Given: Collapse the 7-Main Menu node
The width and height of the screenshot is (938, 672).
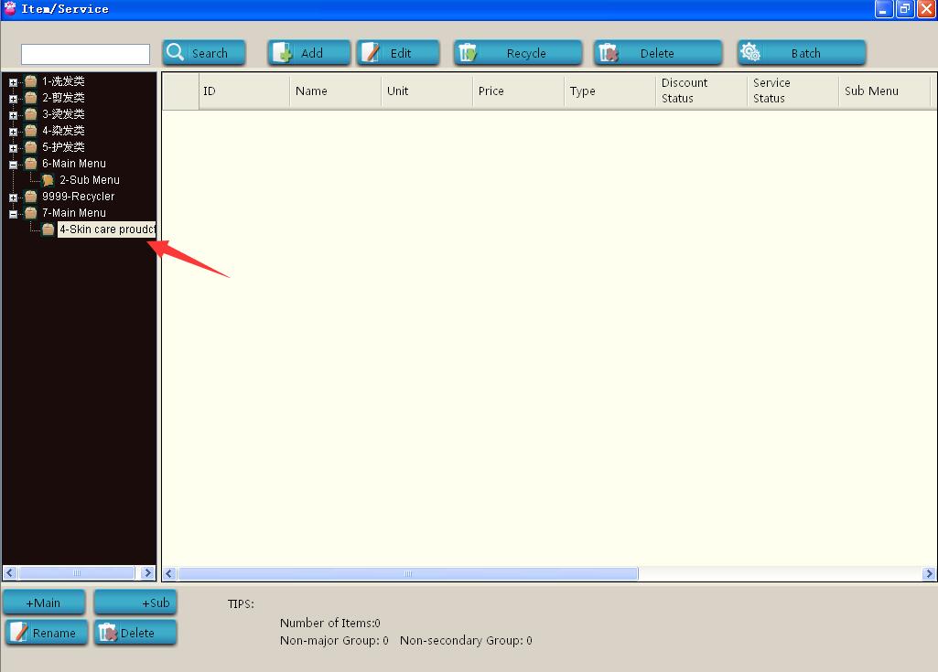Looking at the screenshot, I should coord(13,214).
